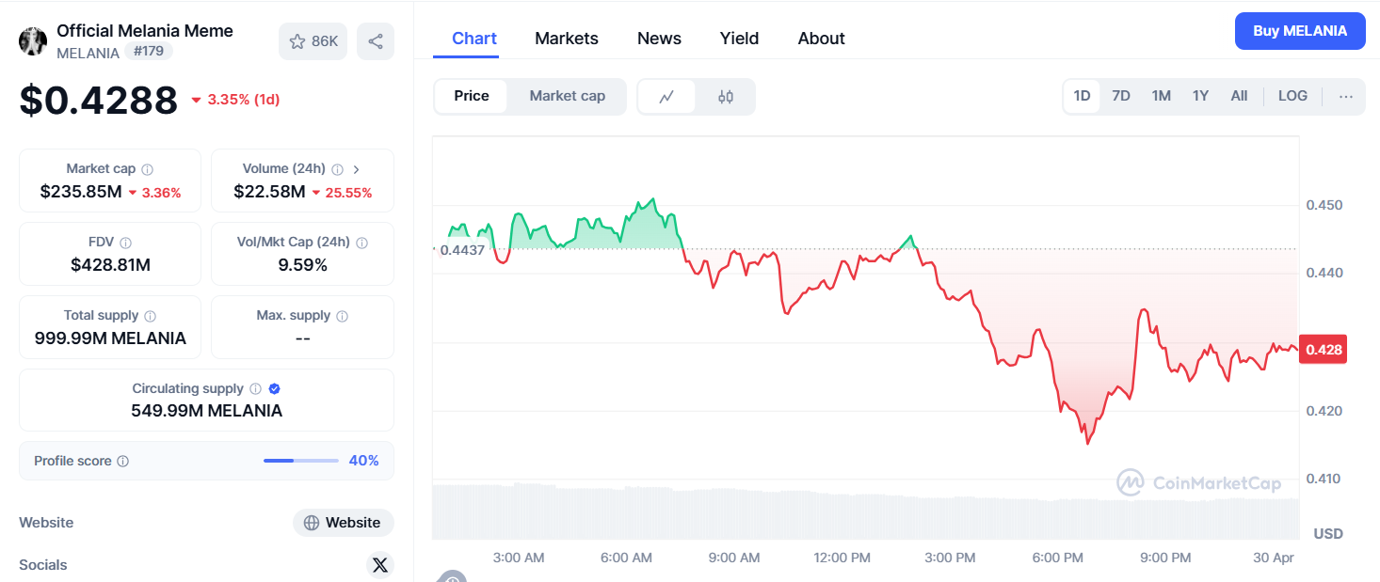Click the Official Melania Meme title
Screen dimensions: 1380x582
(x=145, y=31)
